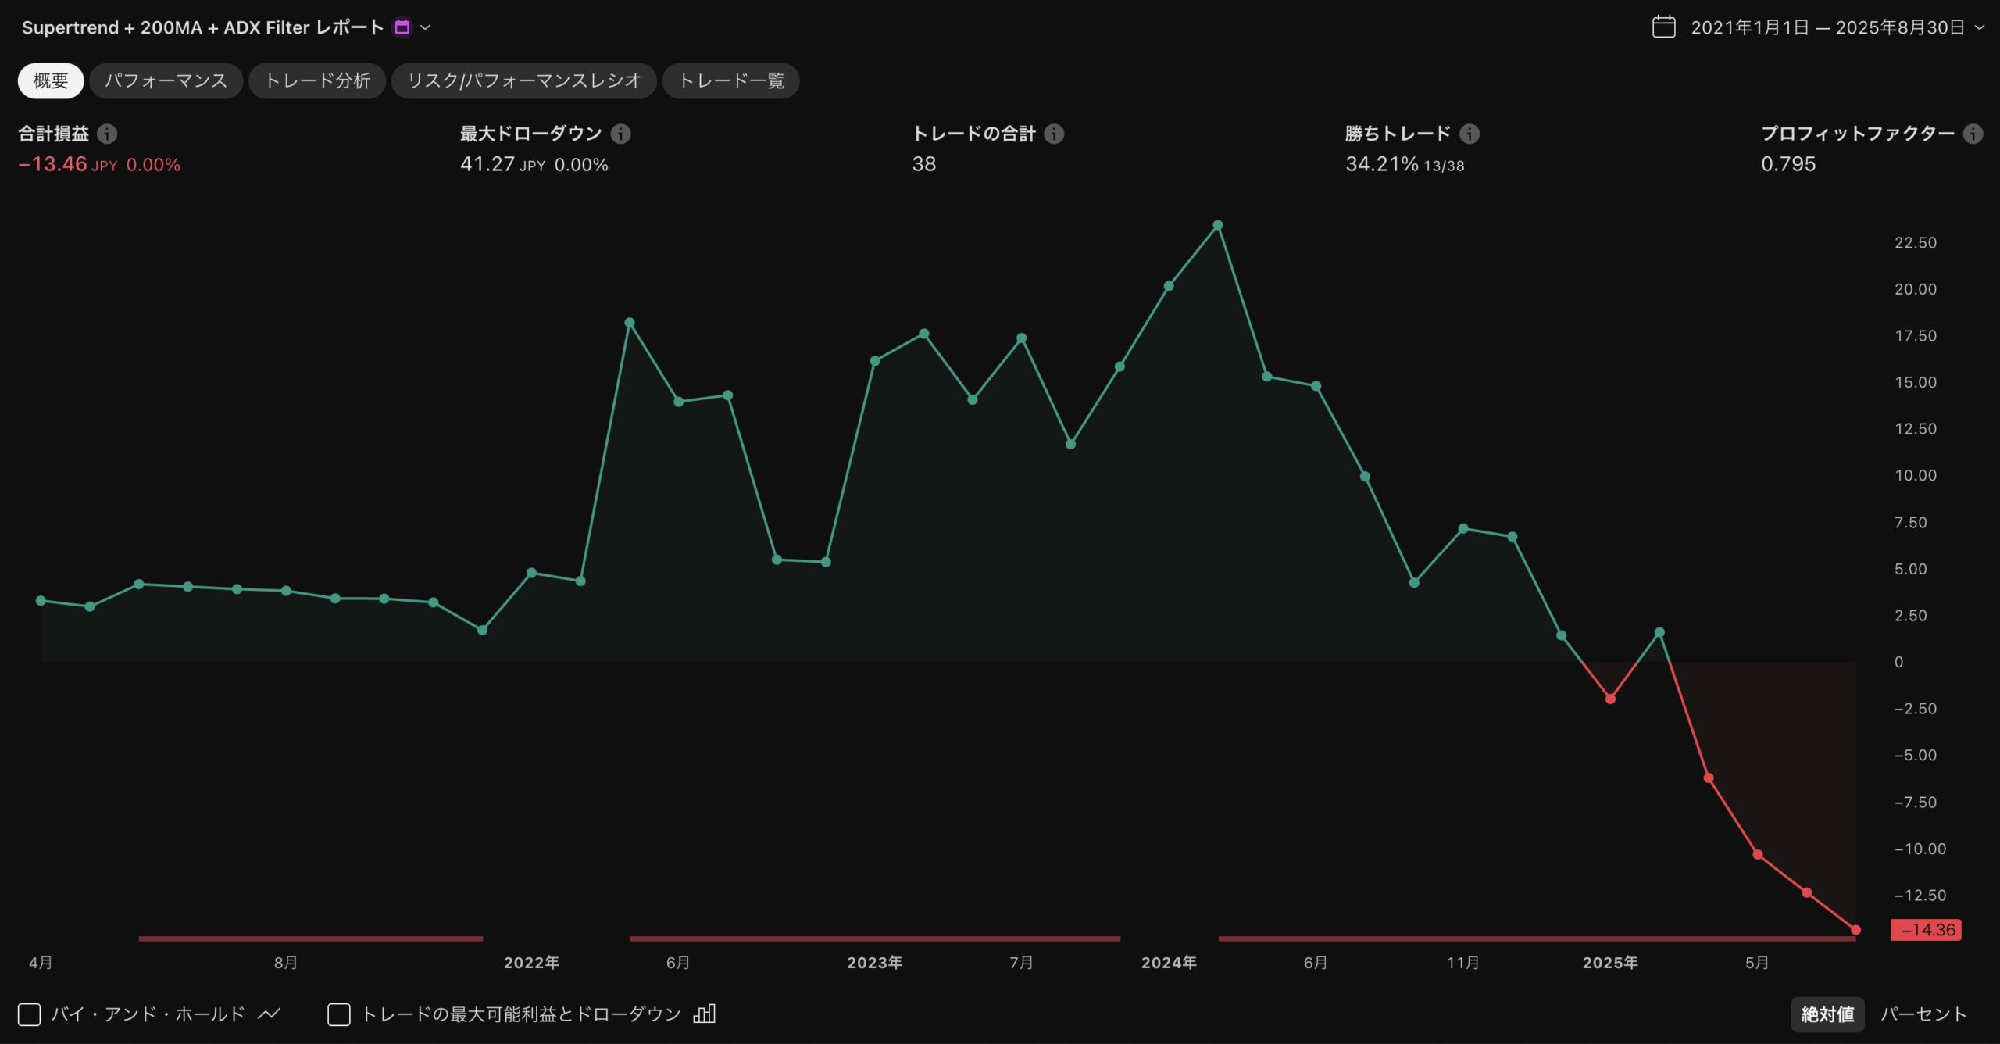
Task: Enable バイ・アンド・ホールド checkbox
Action: click(30, 1014)
